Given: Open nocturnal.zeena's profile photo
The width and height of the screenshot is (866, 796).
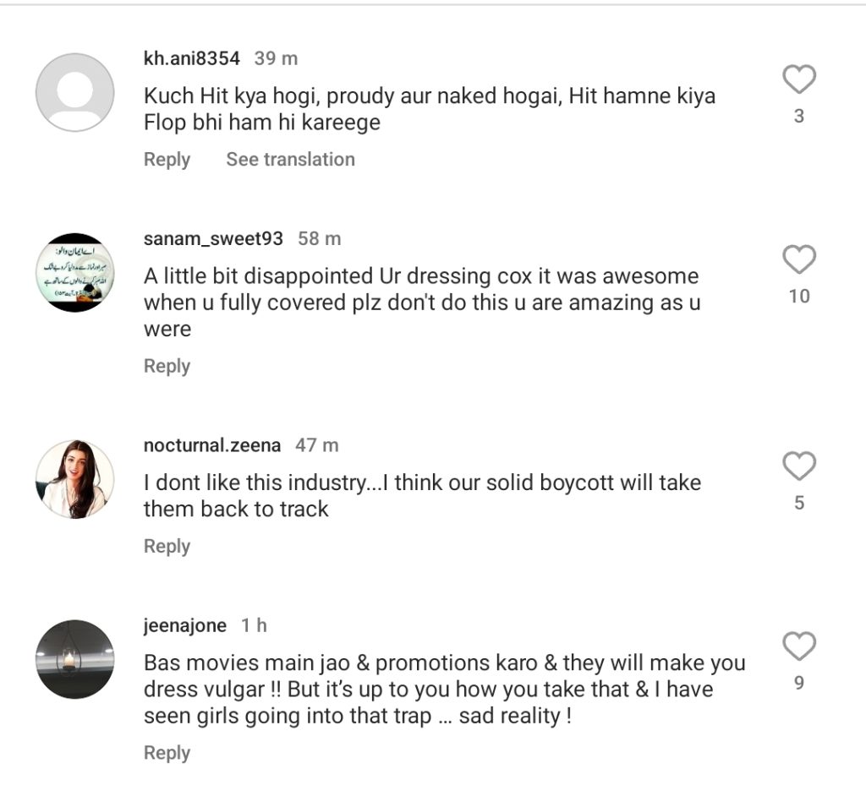Looking at the screenshot, I should click(74, 479).
